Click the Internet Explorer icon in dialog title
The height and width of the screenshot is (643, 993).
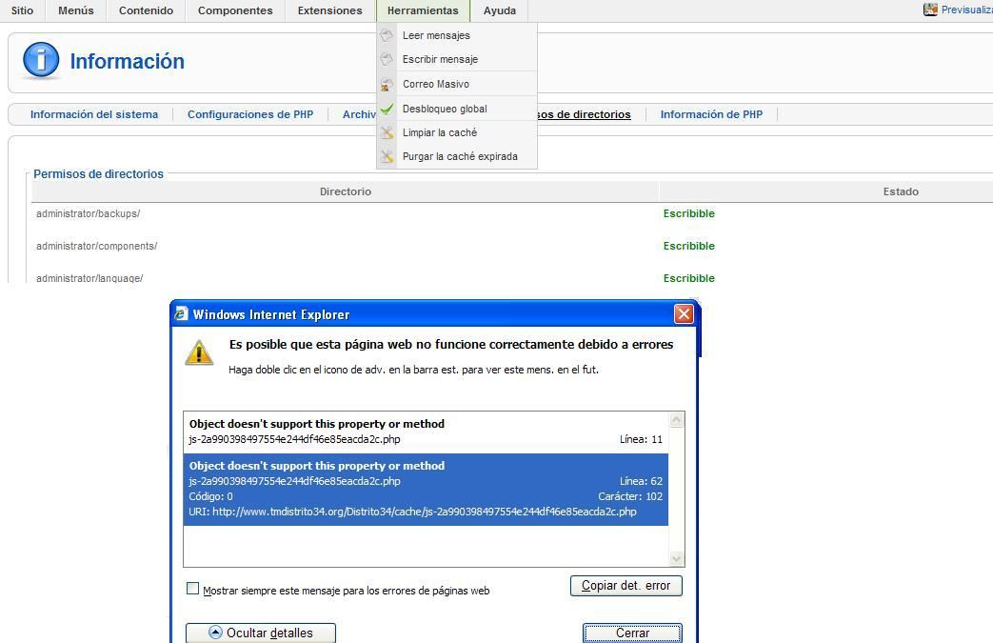click(x=182, y=313)
